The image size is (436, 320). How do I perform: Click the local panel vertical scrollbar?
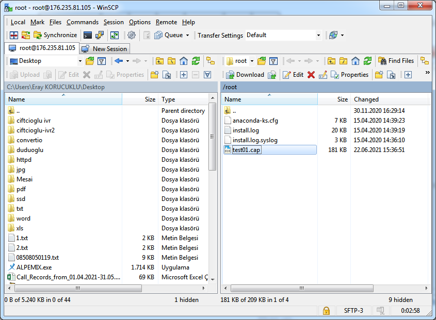[x=212, y=206]
